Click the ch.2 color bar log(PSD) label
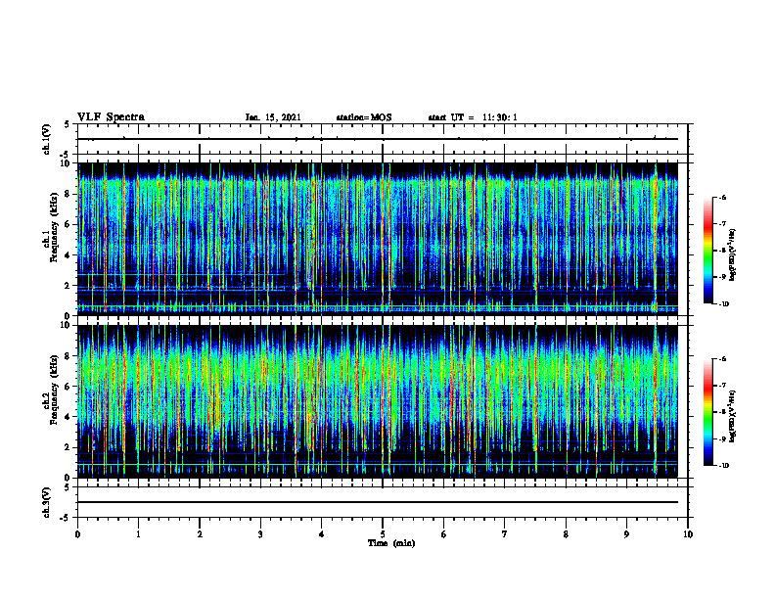The width and height of the screenshot is (775, 599). [x=733, y=416]
